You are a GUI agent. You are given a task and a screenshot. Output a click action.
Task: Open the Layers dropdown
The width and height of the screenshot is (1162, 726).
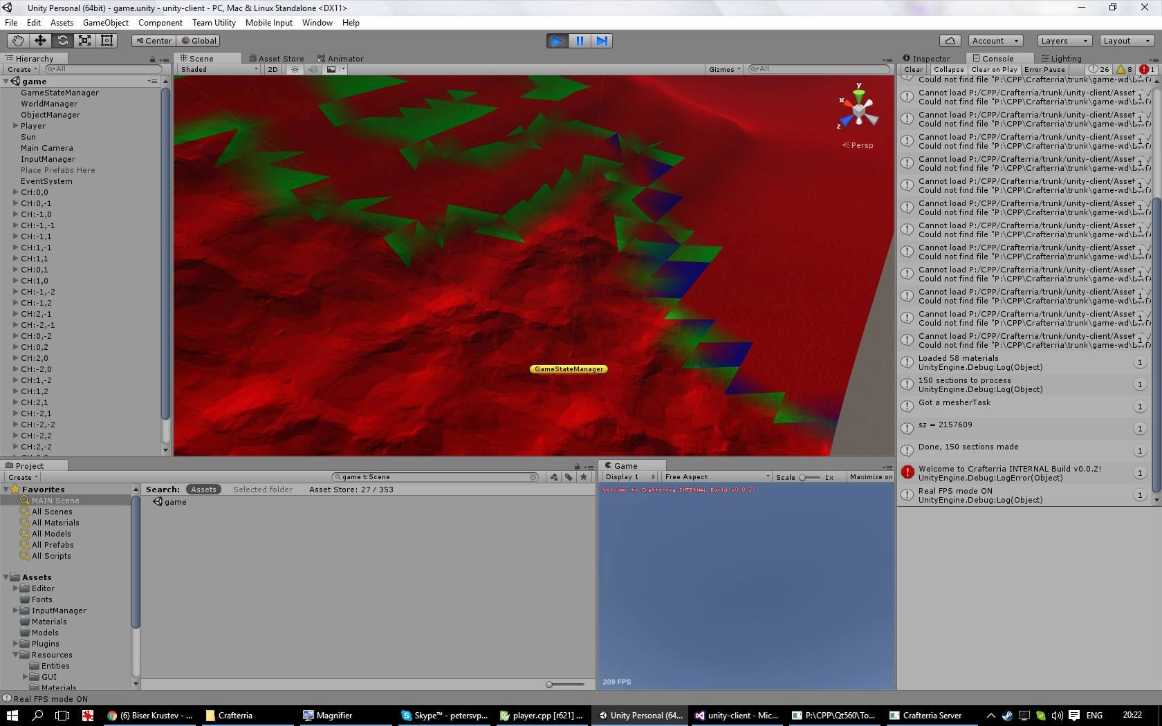(1064, 41)
